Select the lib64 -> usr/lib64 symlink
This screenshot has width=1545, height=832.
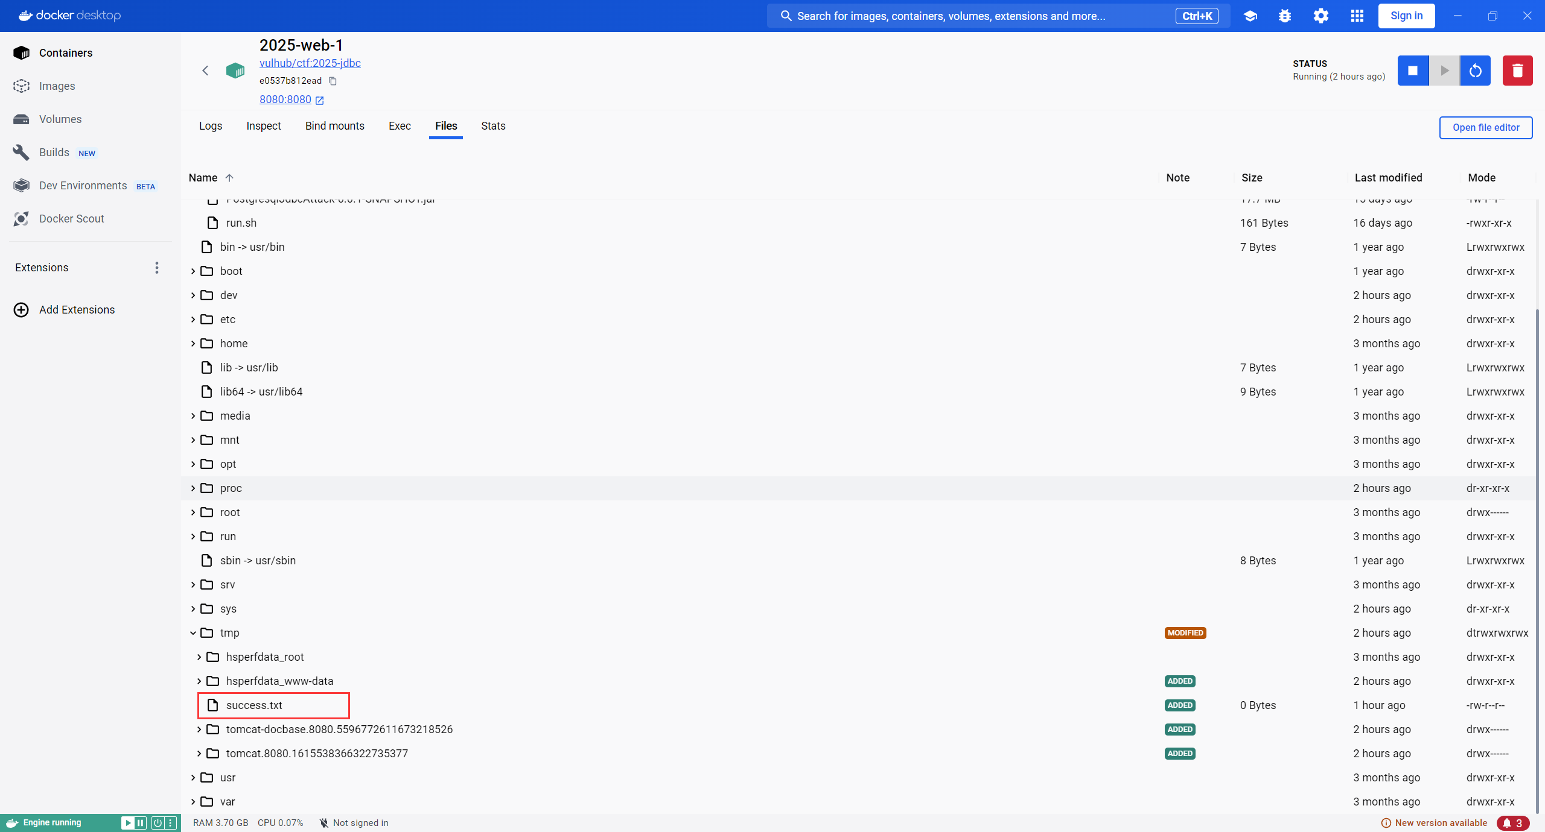tap(261, 392)
